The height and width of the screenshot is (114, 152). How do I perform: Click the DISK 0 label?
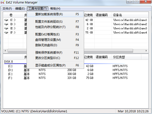click(x=9, y=62)
